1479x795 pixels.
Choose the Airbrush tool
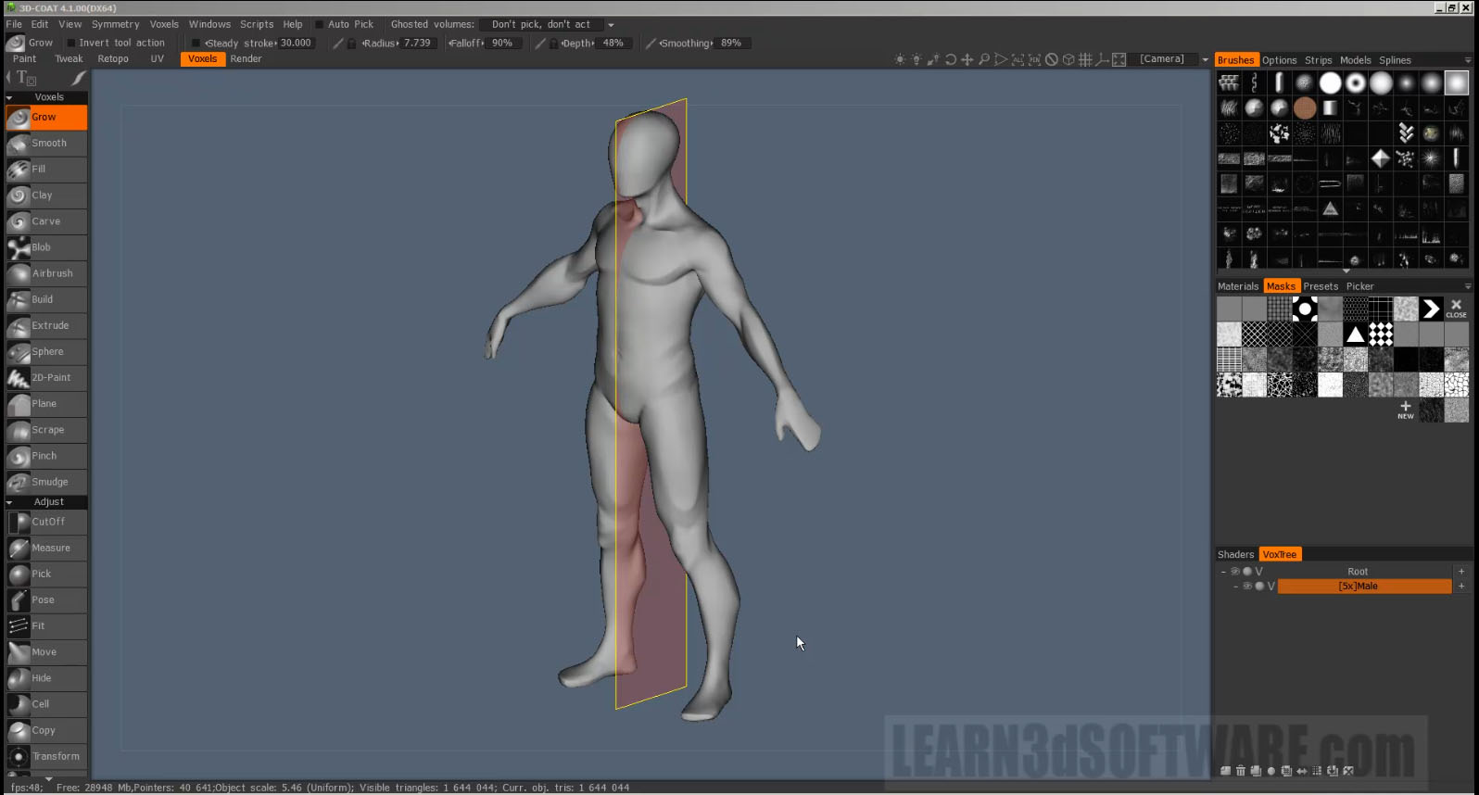[x=46, y=273]
